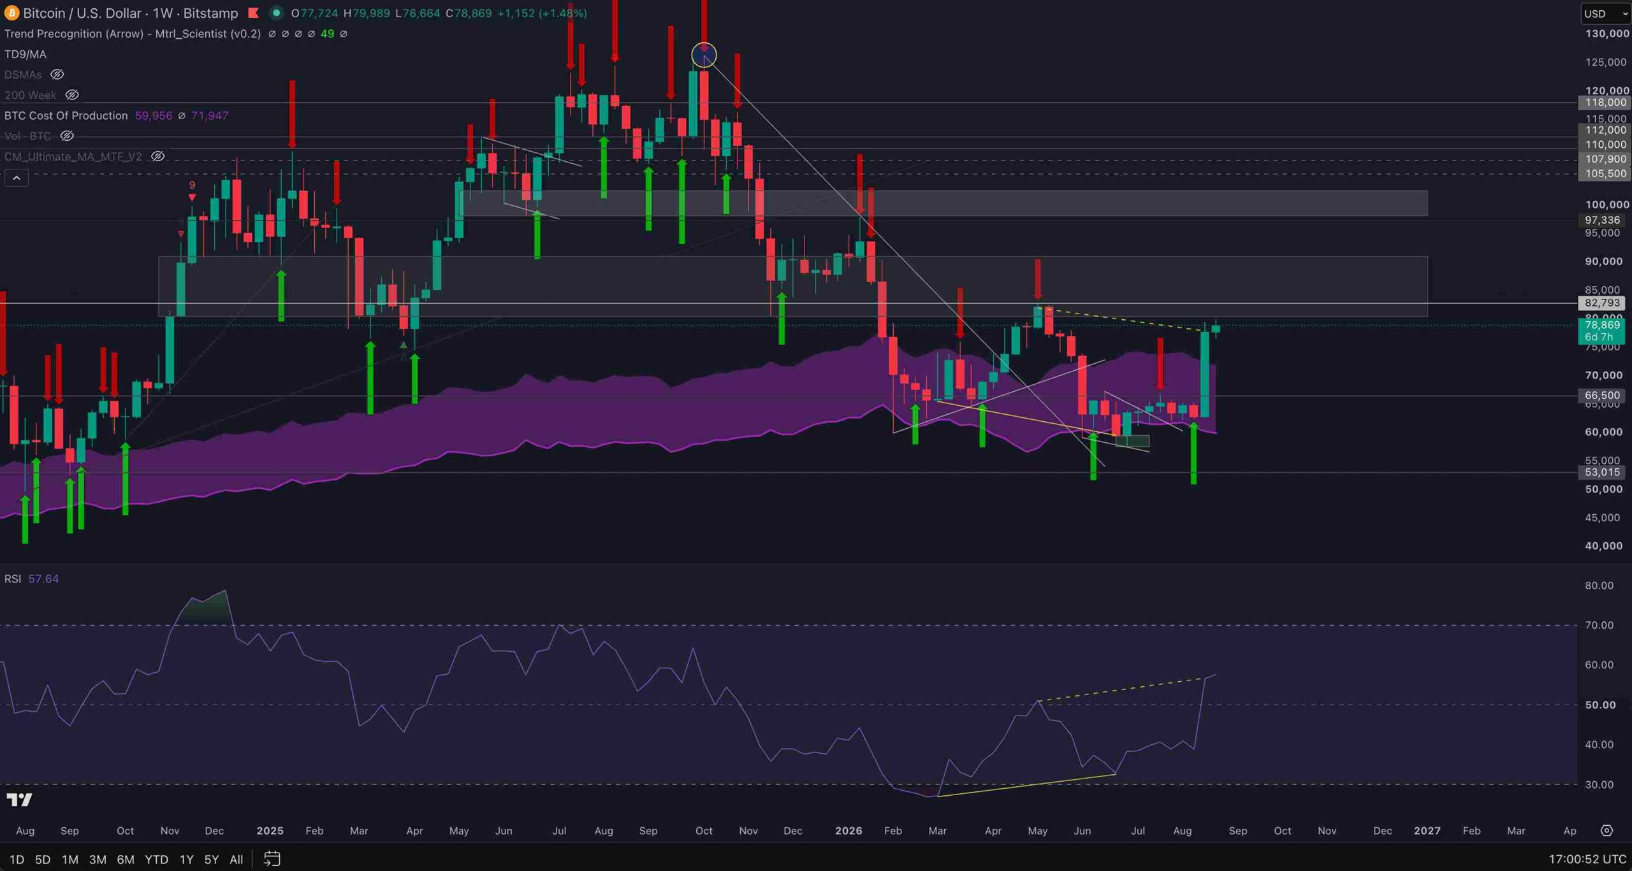Select the CM_Ultimate_MA_MTF_V2 indicator name
The width and height of the screenshot is (1632, 871).
tap(73, 156)
